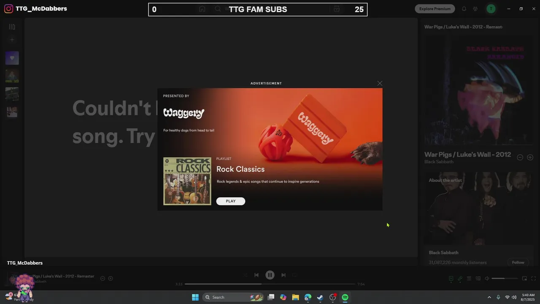Toggle shuffle in the player bar
Viewport: 540px width, 304px height.
click(x=245, y=275)
